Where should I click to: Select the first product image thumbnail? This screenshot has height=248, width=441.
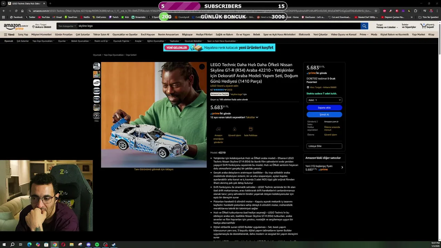point(96,66)
